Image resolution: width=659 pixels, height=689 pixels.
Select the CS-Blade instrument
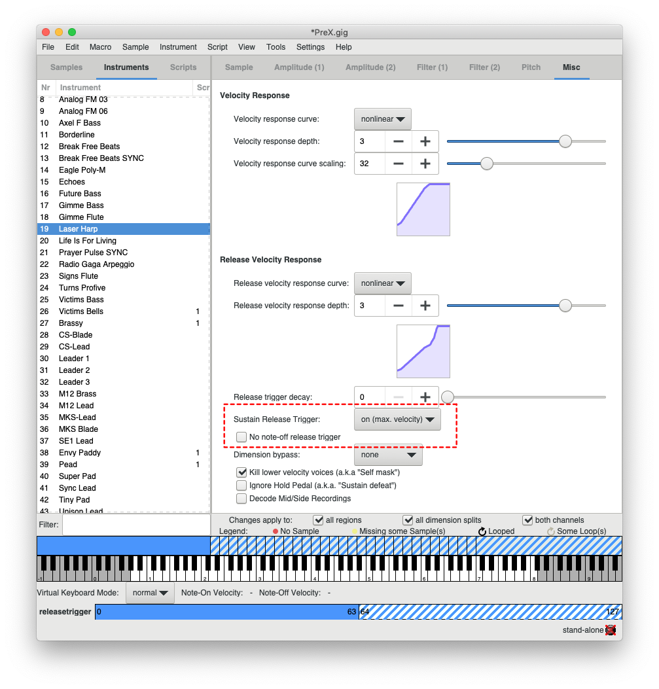tap(124, 335)
